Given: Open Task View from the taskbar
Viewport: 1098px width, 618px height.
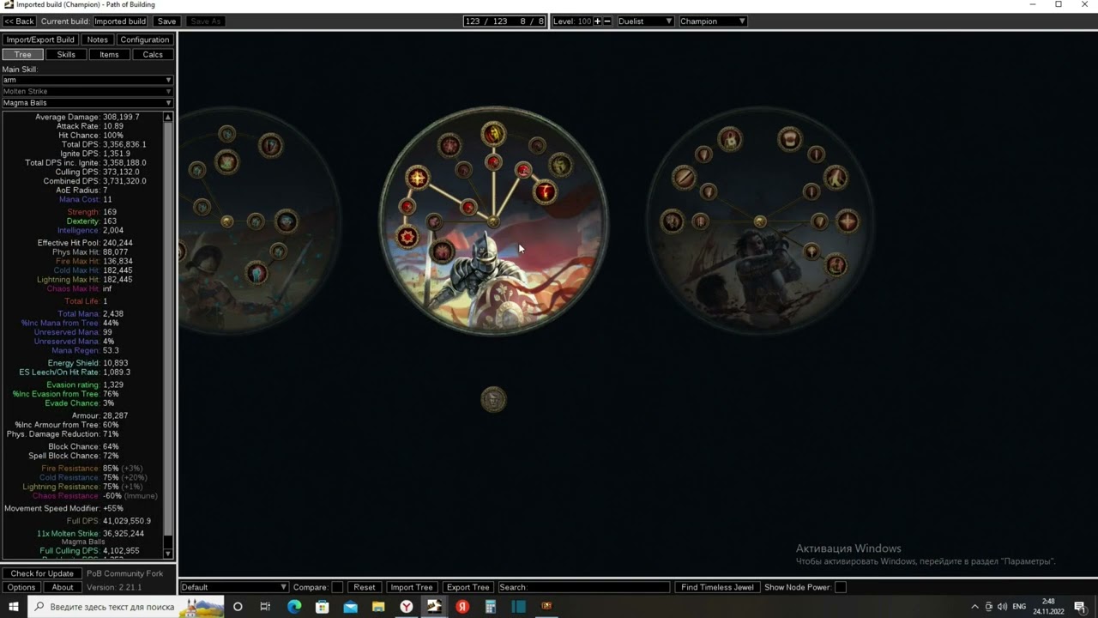Looking at the screenshot, I should (x=265, y=607).
